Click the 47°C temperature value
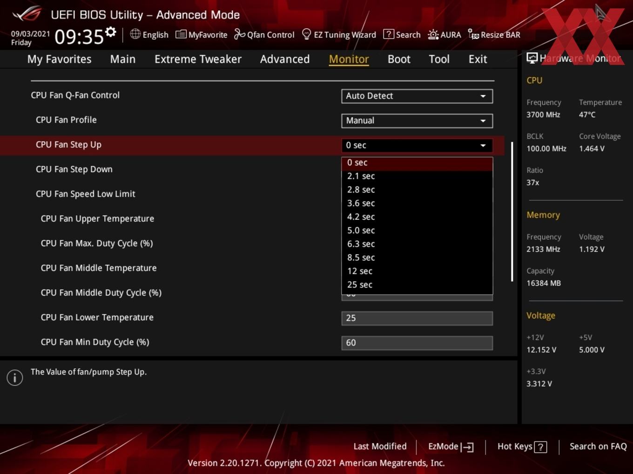Image resolution: width=633 pixels, height=474 pixels. point(587,114)
